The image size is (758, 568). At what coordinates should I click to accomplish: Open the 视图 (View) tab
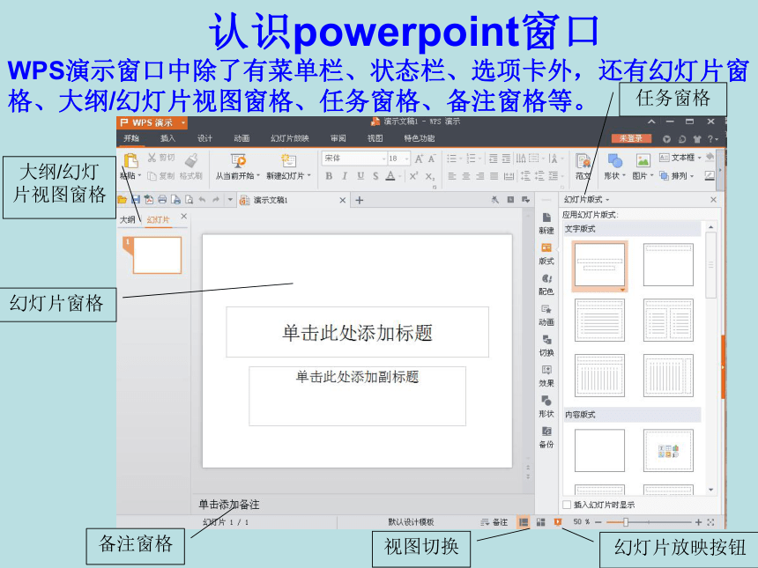(x=375, y=138)
